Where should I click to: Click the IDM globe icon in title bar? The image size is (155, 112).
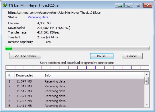click(x=5, y=5)
